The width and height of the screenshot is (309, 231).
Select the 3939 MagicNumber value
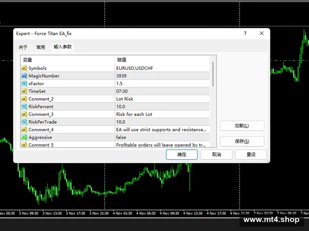coord(162,76)
